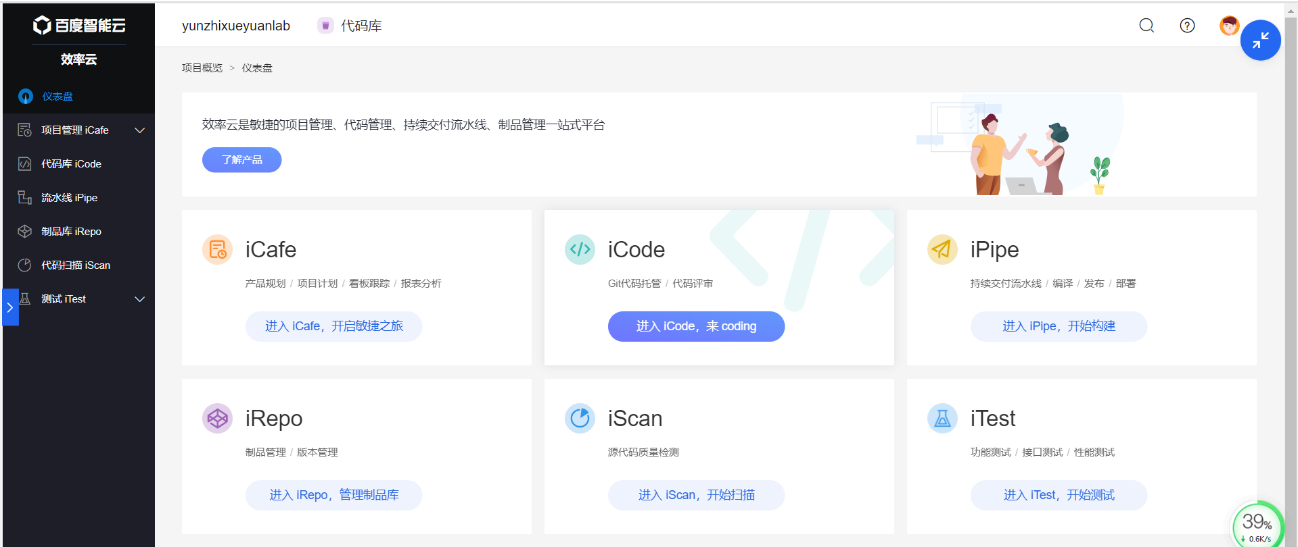Viewport: 1298px width, 547px height.
Task: Click the purple iRepo card icon
Action: pos(217,419)
